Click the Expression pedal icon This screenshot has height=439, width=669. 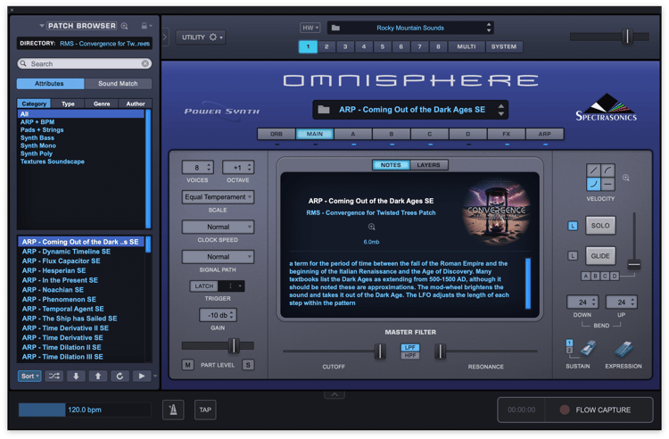(x=624, y=349)
